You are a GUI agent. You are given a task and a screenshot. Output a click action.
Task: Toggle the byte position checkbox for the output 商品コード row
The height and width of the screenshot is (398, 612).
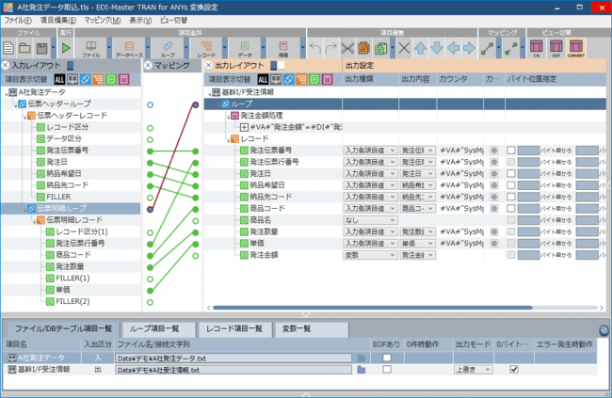510,208
